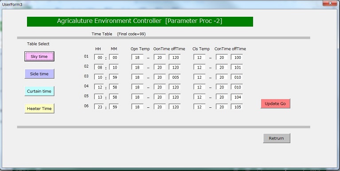The image size is (340, 171).
Task: Click row 02 Cls offTime field showing 101
Action: (237, 67)
